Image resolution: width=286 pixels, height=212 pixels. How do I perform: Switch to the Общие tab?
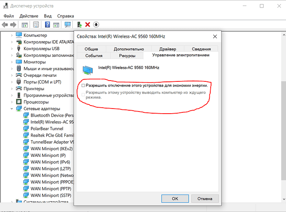(x=91, y=49)
